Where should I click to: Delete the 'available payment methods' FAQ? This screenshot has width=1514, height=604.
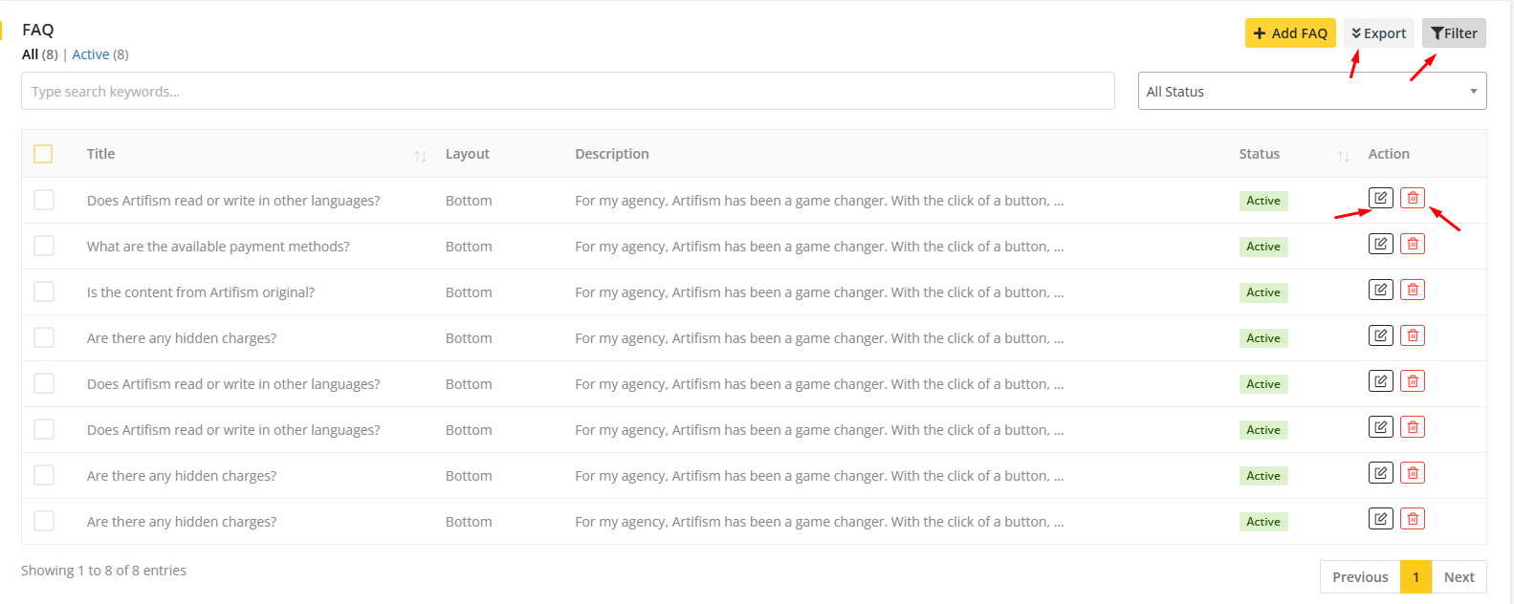[x=1412, y=244]
